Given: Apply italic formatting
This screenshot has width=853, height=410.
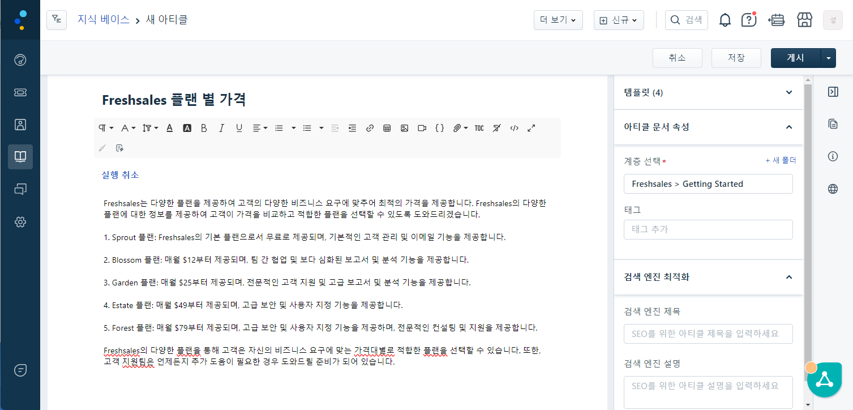Looking at the screenshot, I should click(x=221, y=128).
